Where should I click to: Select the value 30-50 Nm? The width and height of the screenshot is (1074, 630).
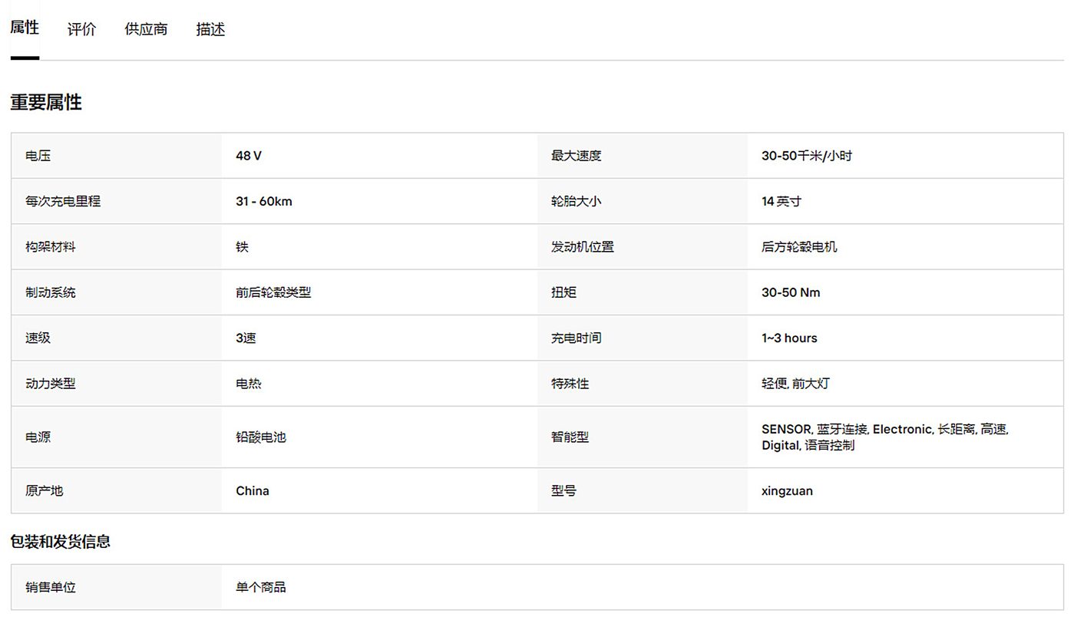click(x=791, y=292)
